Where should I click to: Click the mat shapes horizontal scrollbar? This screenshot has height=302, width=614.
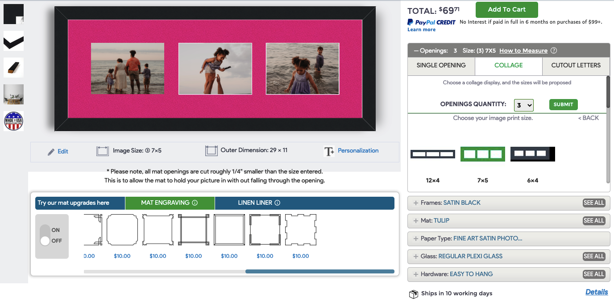click(319, 271)
